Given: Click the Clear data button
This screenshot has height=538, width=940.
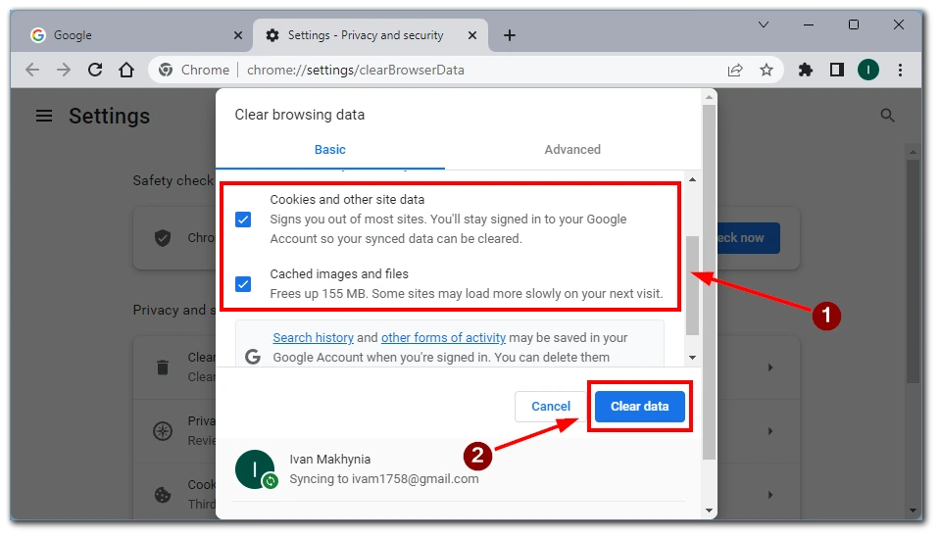Looking at the screenshot, I should tap(640, 407).
